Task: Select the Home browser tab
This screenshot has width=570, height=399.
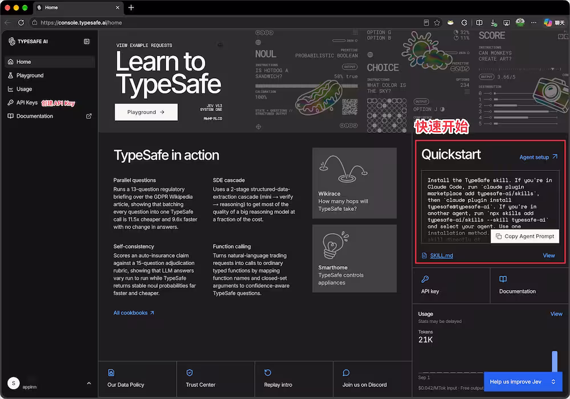Action: tap(79, 7)
